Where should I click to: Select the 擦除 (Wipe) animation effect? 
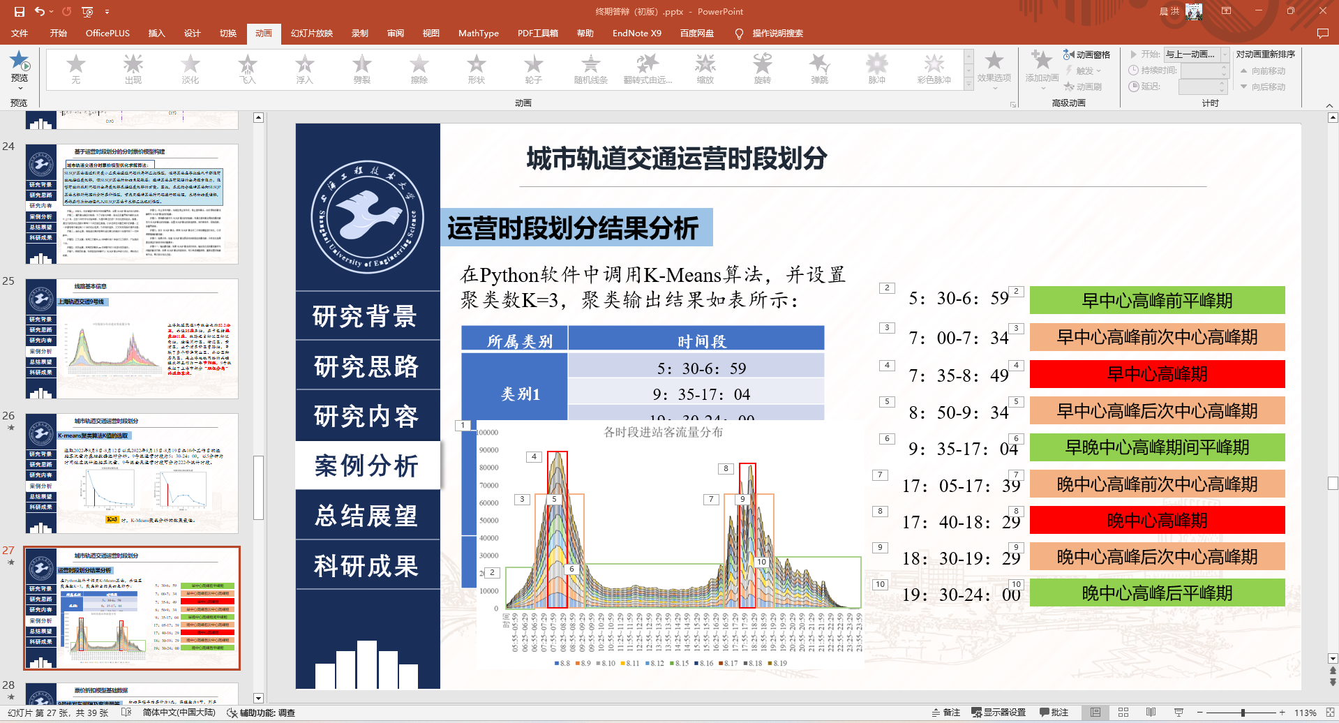[x=419, y=69]
